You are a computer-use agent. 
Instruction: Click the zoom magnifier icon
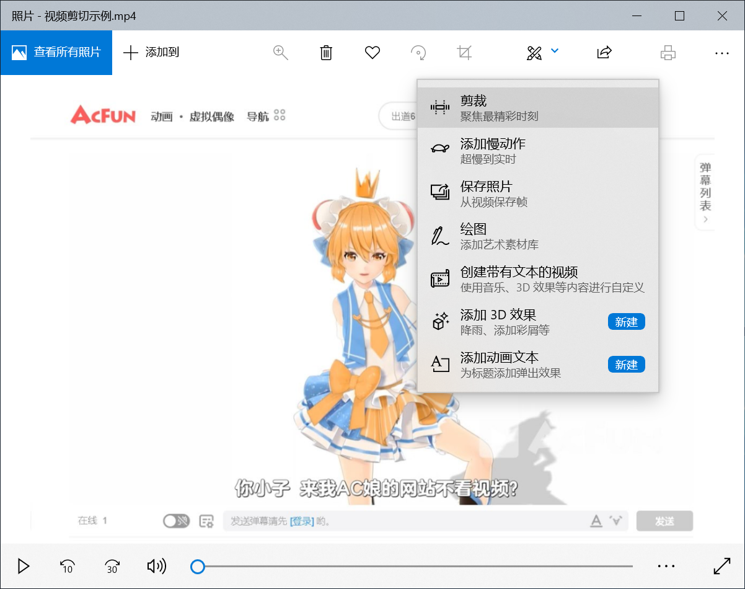(281, 53)
